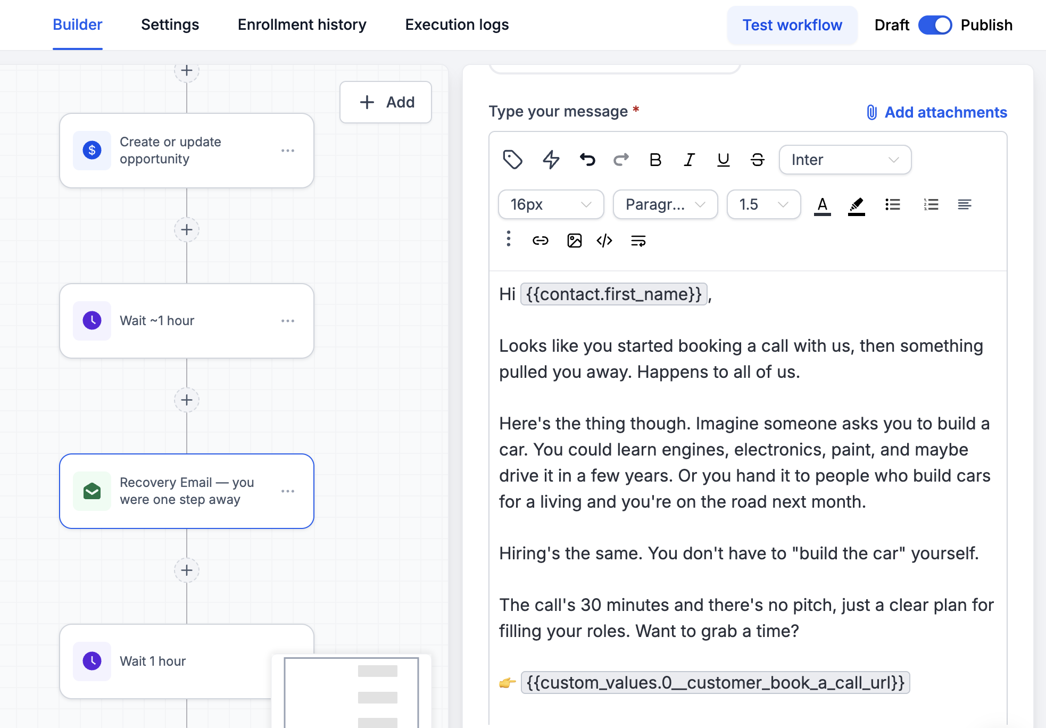This screenshot has width=1046, height=728.
Task: Redo the last edit
Action: pyautogui.click(x=621, y=160)
